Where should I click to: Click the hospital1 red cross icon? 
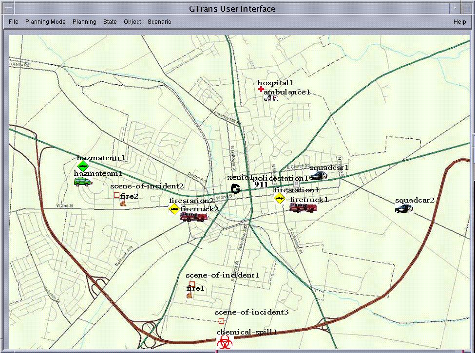261,89
